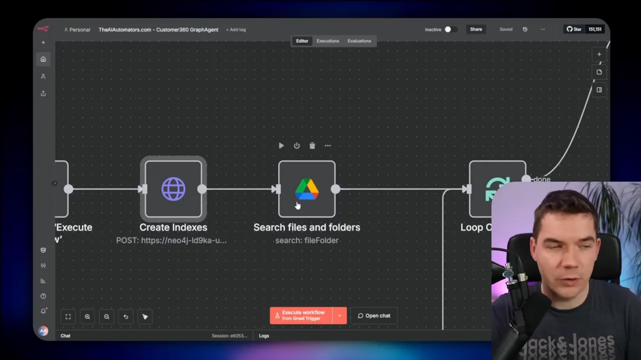Screen dimensions: 641x360
Task: Open the insights chart icon in the sidebar
Action: tap(43, 280)
